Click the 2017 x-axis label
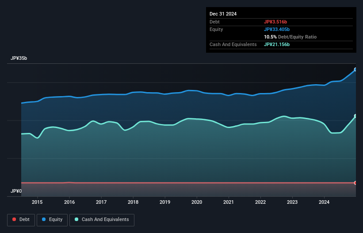Screen dimensions: 363x233 pos(101,202)
